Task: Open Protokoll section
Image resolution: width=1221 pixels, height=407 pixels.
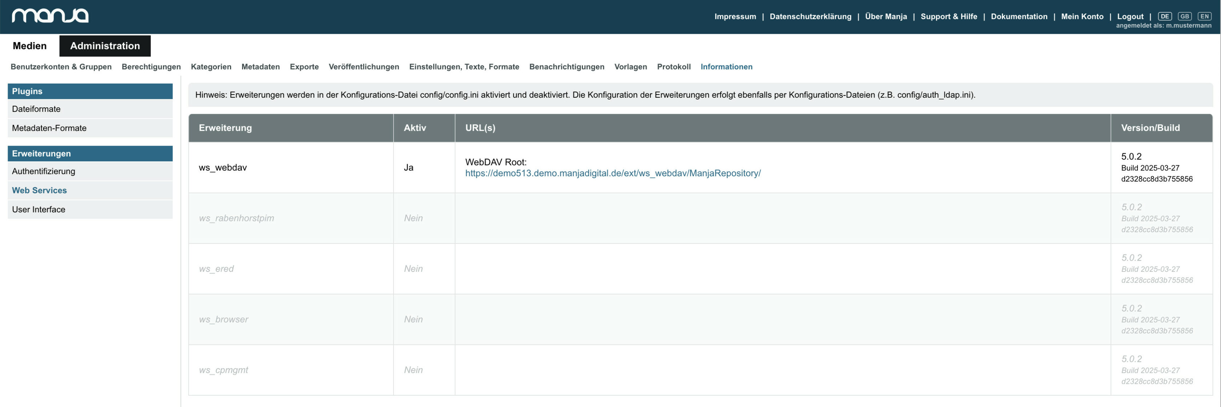Action: pos(673,67)
